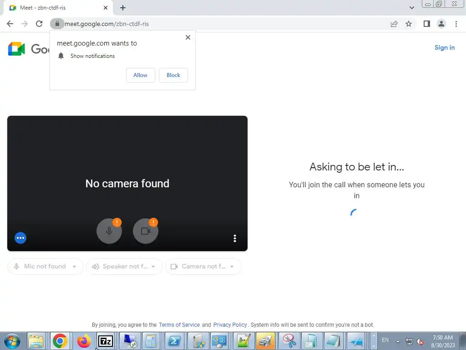Image resolution: width=466 pixels, height=350 pixels.
Task: Open the Terms of Service link
Action: click(x=179, y=324)
